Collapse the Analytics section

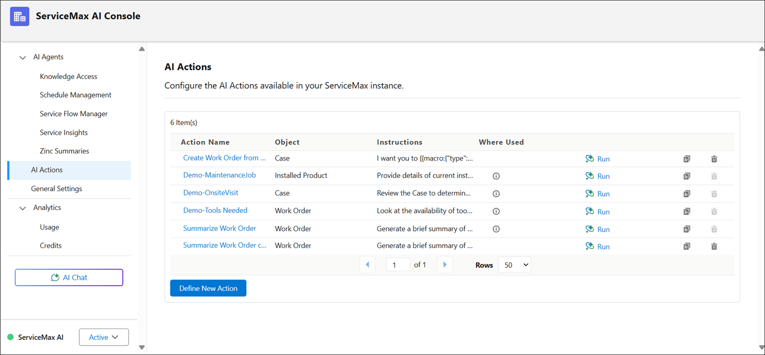point(23,208)
